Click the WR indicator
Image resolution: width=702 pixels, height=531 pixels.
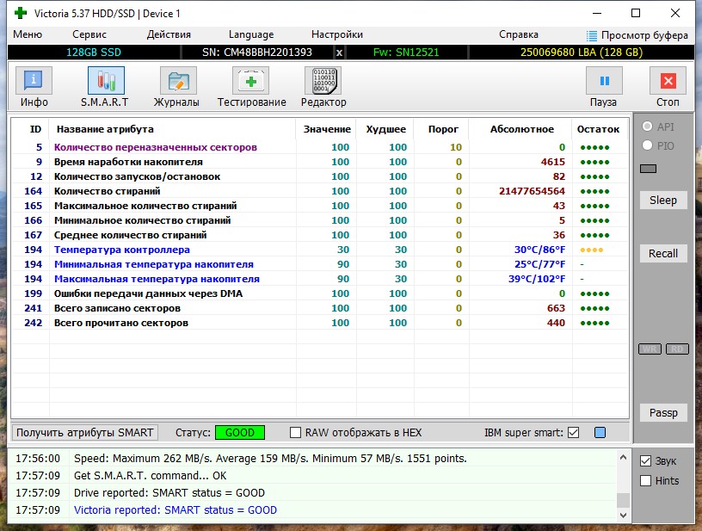click(x=650, y=349)
